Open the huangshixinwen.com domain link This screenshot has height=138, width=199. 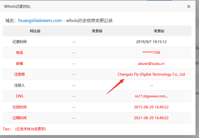pyautogui.click(x=40, y=20)
